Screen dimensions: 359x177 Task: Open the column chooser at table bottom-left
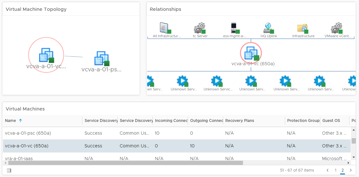[9, 170]
